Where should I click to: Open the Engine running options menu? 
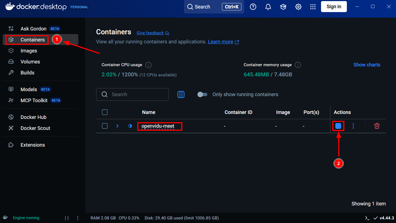click(x=78, y=218)
